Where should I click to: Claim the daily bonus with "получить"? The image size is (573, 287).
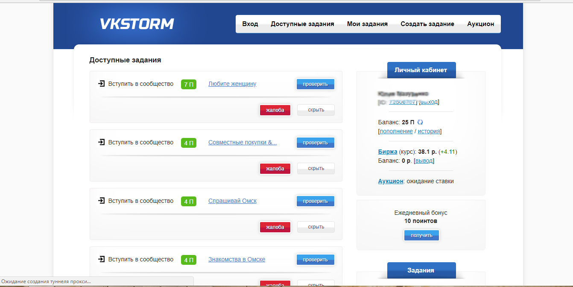(421, 235)
